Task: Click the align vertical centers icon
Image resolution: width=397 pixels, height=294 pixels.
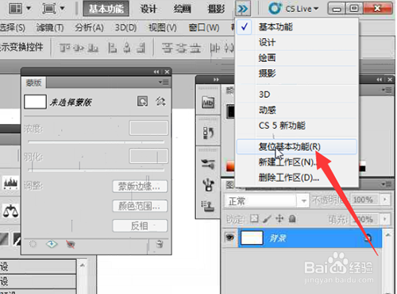Action: pyautogui.click(x=79, y=48)
